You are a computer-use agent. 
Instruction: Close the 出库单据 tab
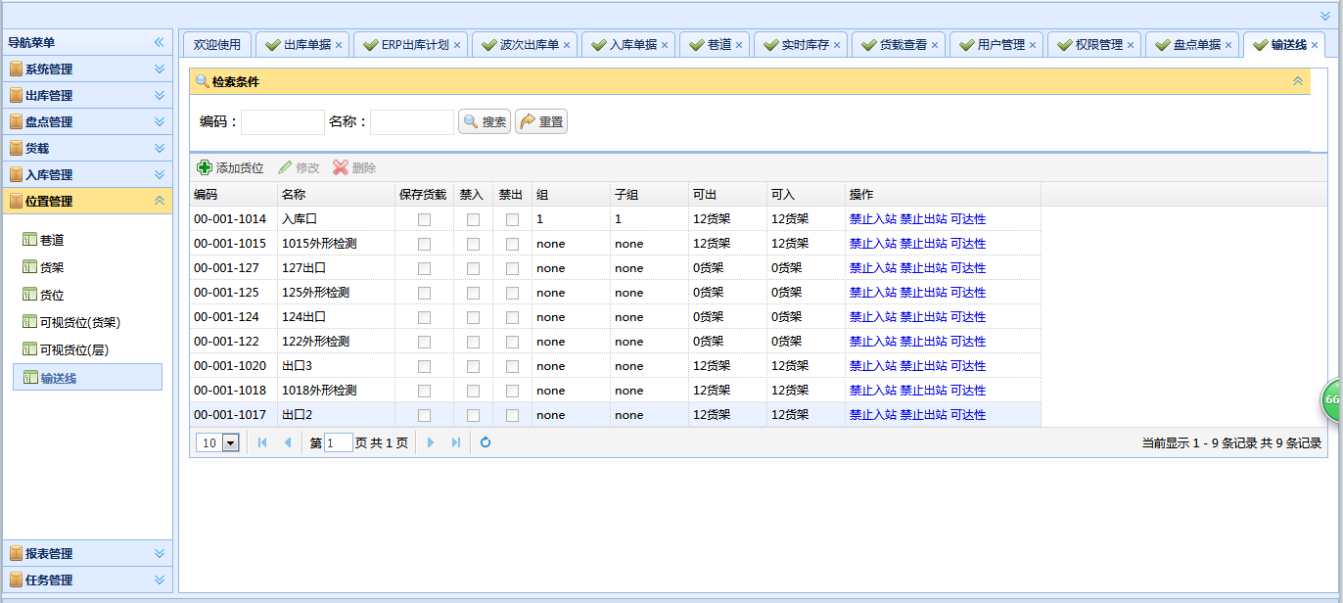pyautogui.click(x=339, y=45)
